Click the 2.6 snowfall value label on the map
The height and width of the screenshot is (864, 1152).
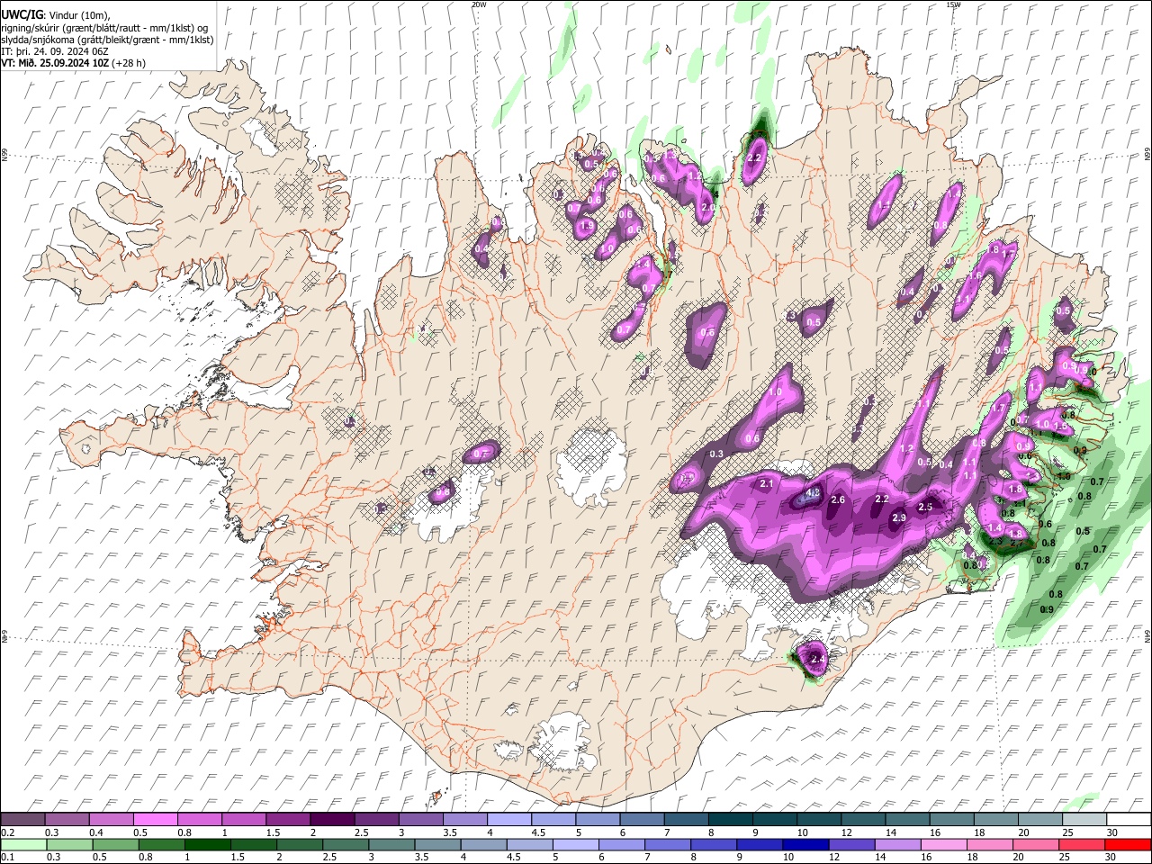pos(838,499)
